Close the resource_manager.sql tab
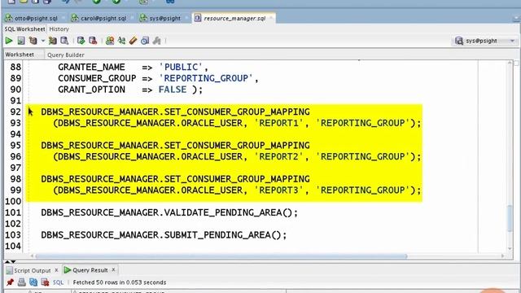 pos(271,18)
